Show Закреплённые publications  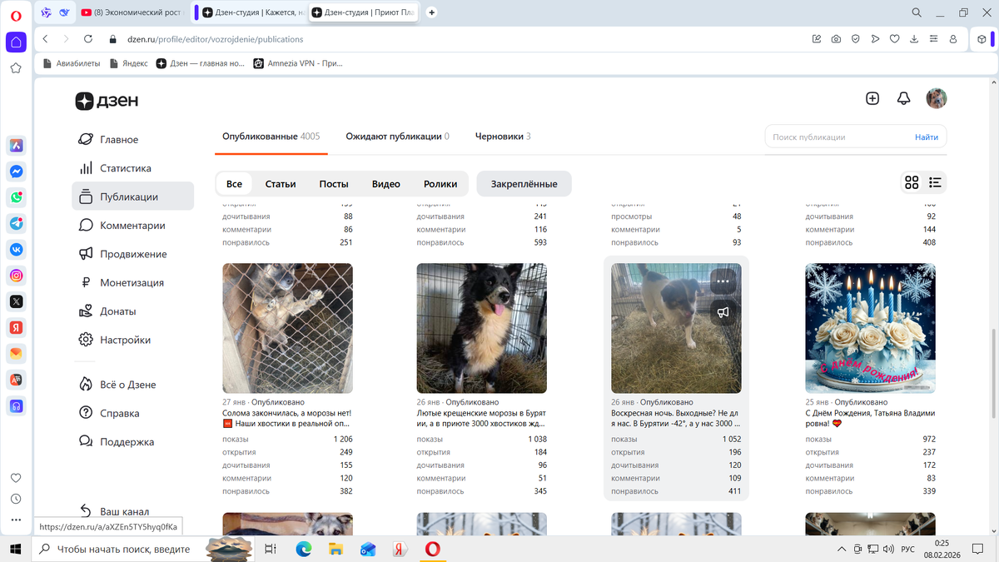pyautogui.click(x=524, y=184)
